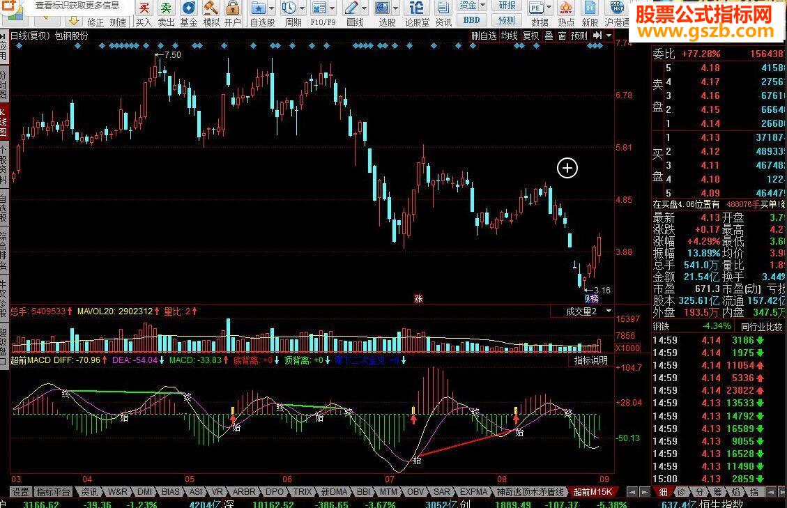Switch right panel to 筹 chips tab

tap(717, 493)
